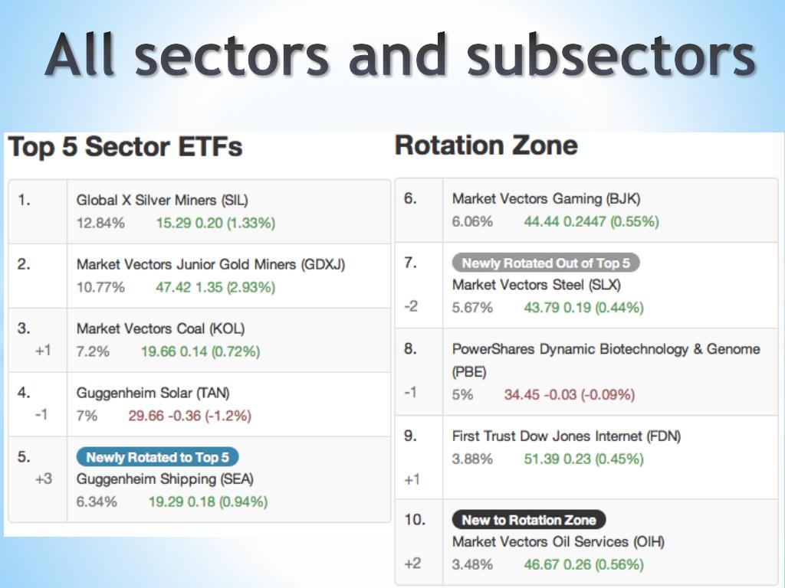Open First Trust Dow Jones Internet (FDN)

(567, 436)
